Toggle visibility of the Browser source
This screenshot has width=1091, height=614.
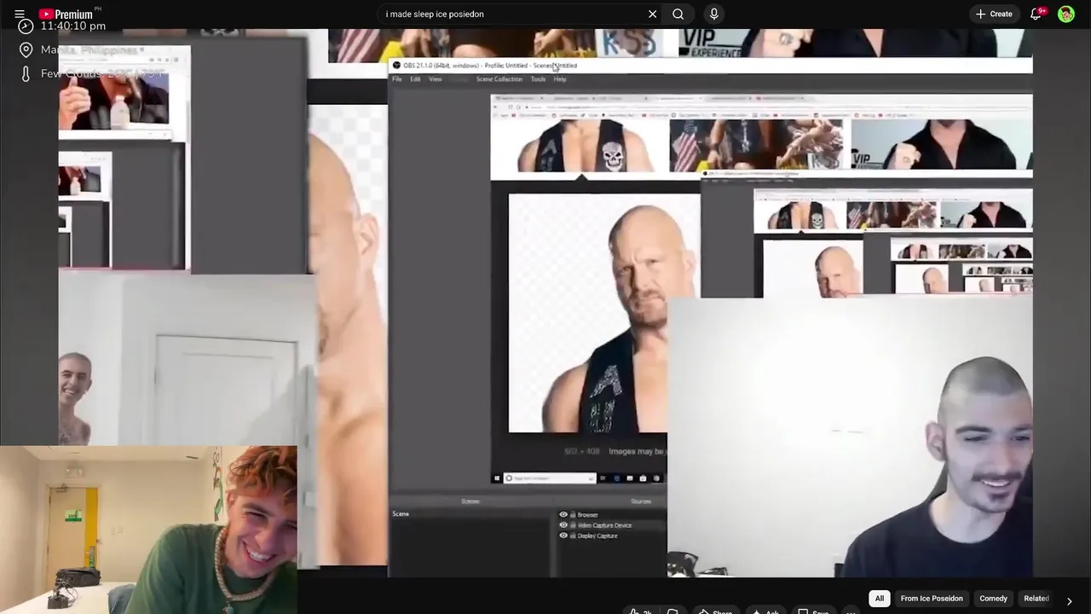[563, 515]
